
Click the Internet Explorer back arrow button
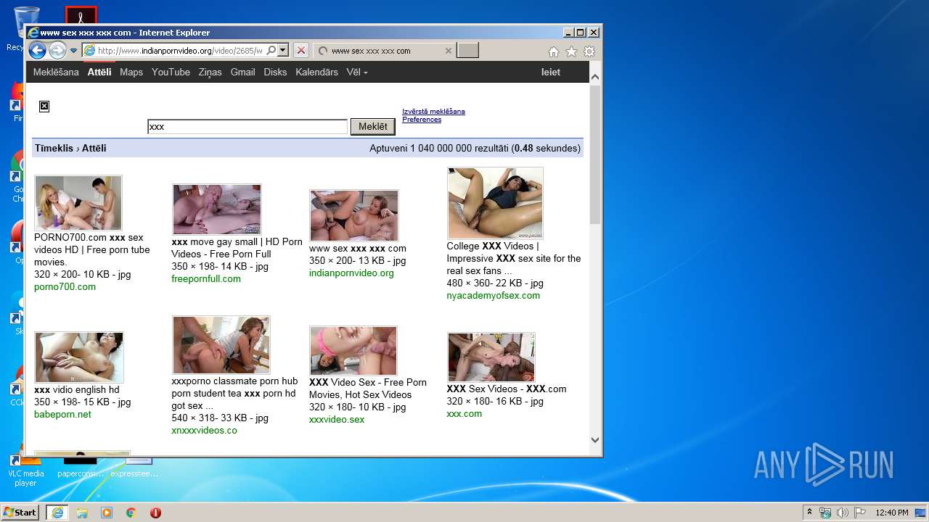point(37,51)
